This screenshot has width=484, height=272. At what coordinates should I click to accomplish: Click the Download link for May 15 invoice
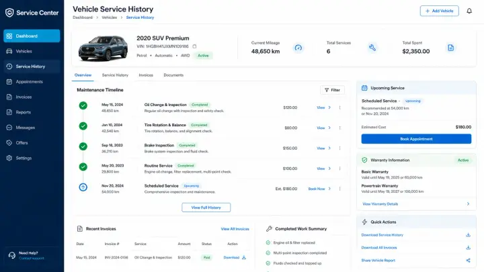[231, 257]
